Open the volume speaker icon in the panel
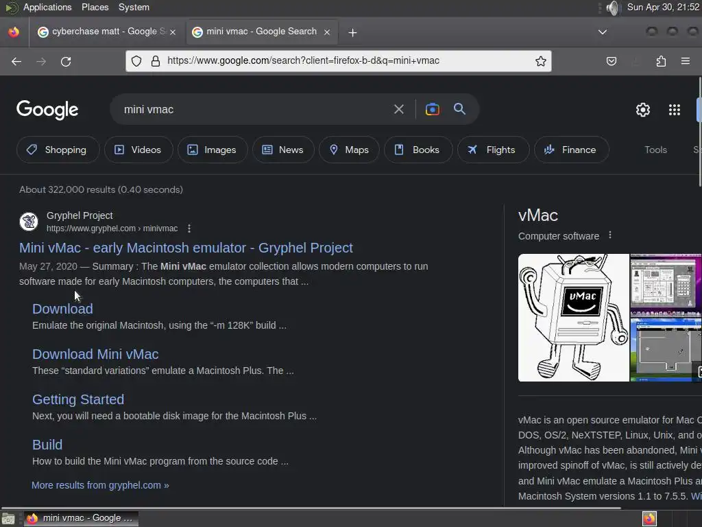Image resolution: width=702 pixels, height=527 pixels. point(612,8)
